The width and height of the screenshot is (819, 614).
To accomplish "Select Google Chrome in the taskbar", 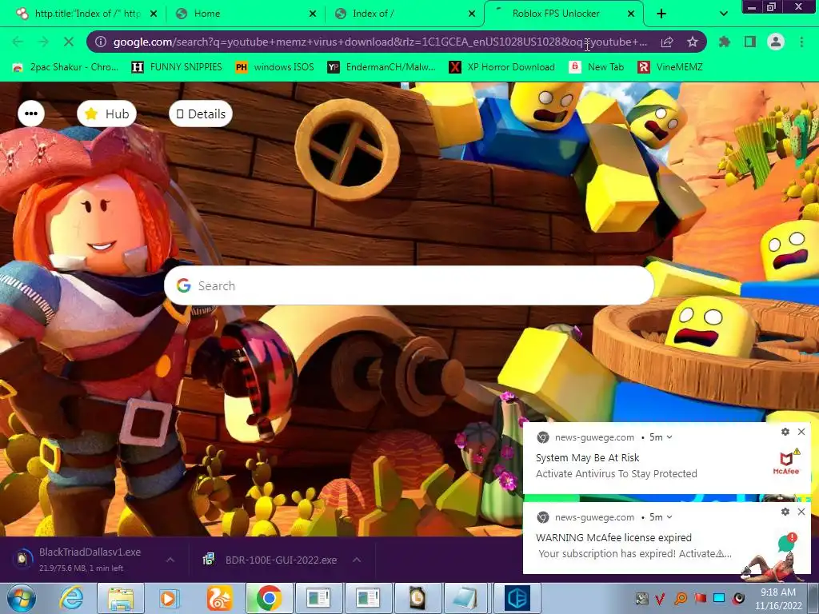I will (269, 598).
